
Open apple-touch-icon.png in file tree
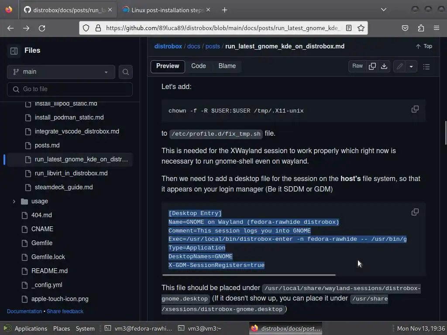point(60,299)
